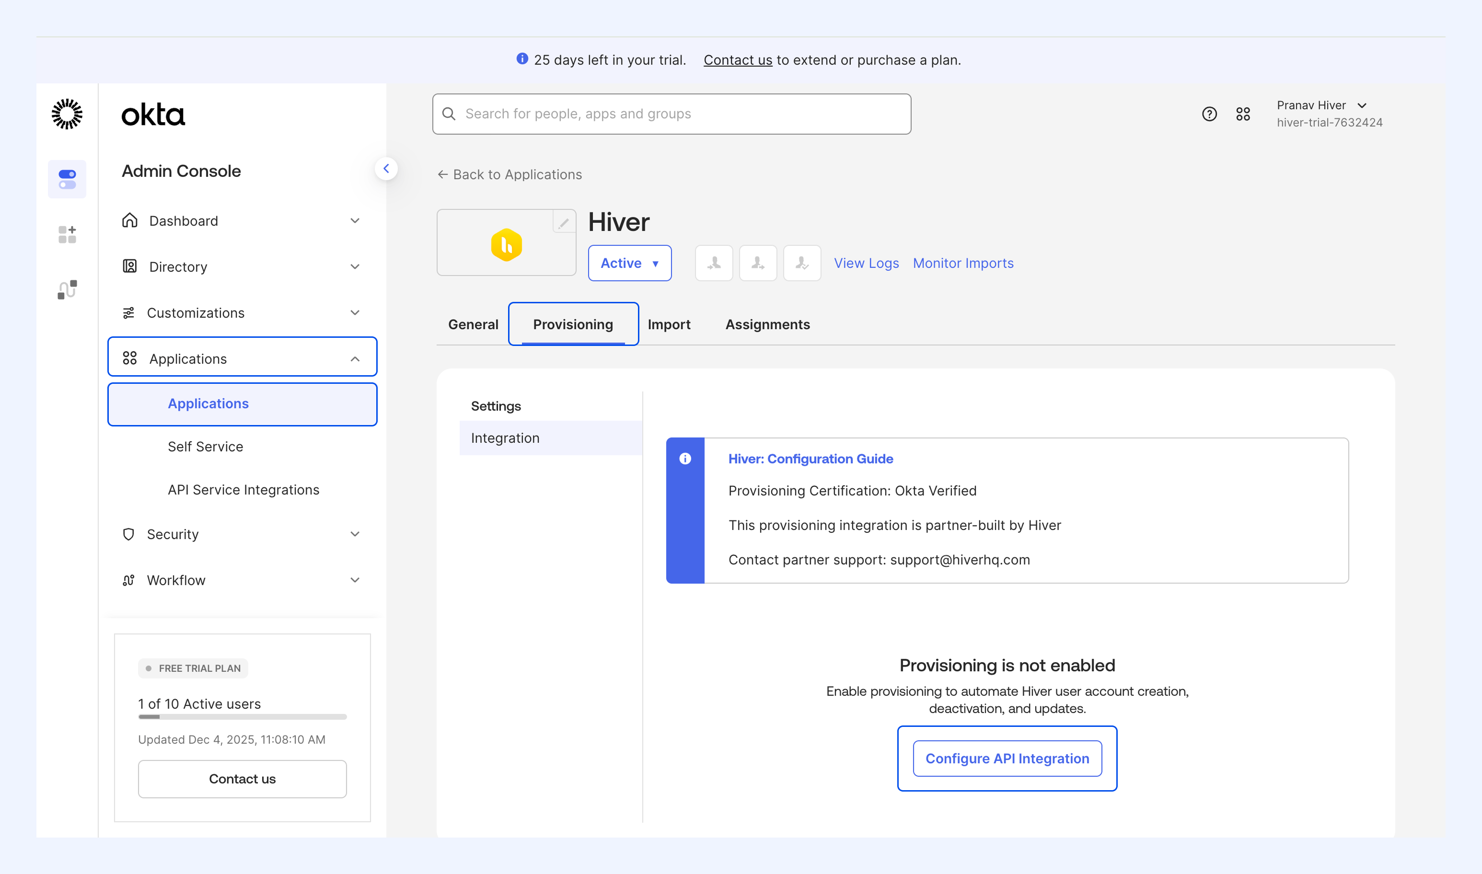Click the "Provisioning is not enabled" heading

(1007, 666)
